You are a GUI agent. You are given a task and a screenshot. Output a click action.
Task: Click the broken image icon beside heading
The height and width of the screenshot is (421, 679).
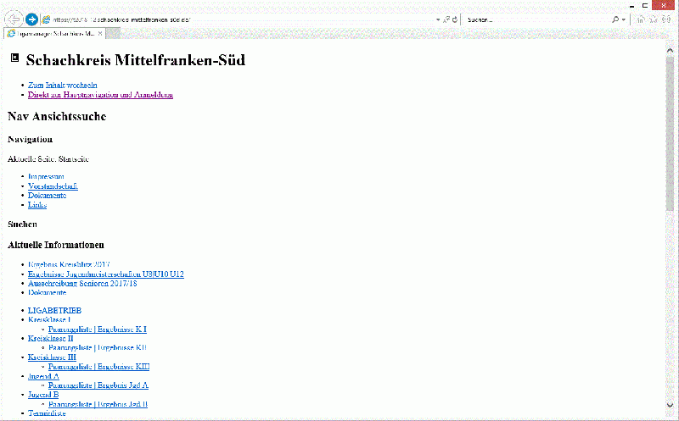pos(14,58)
